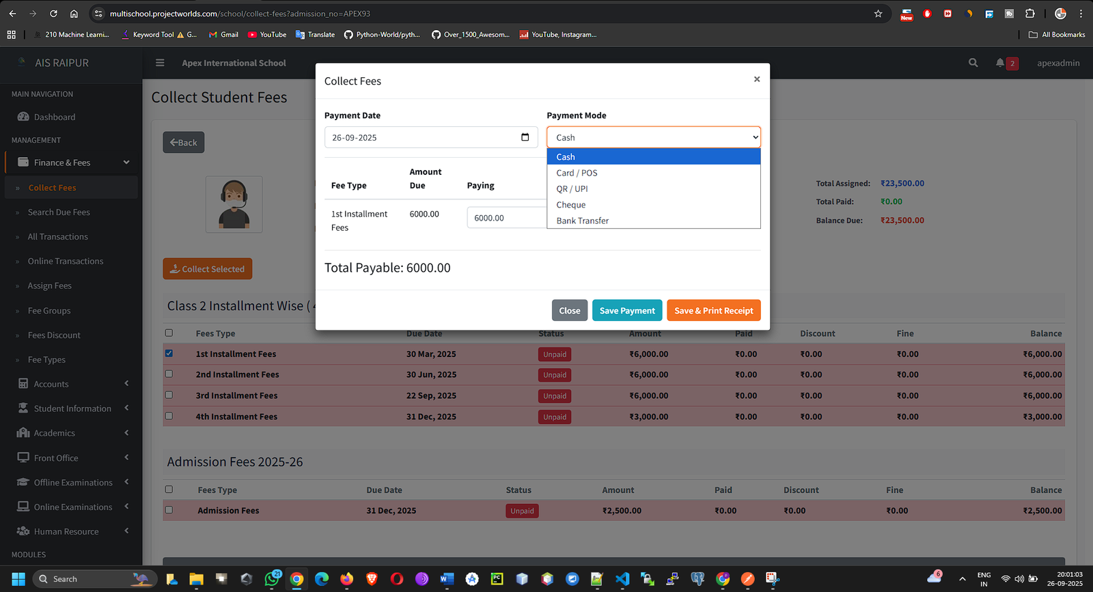Close the Collect Fees dialog with X

click(x=756, y=79)
